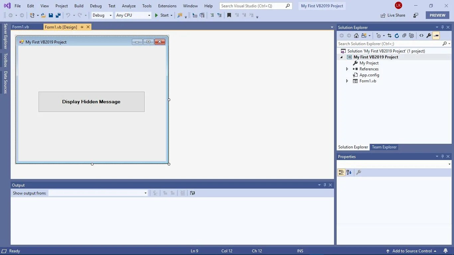Viewport: 454px width, 255px height.
Task: Click Sync with Active Document arrows icon
Action: coord(390,36)
